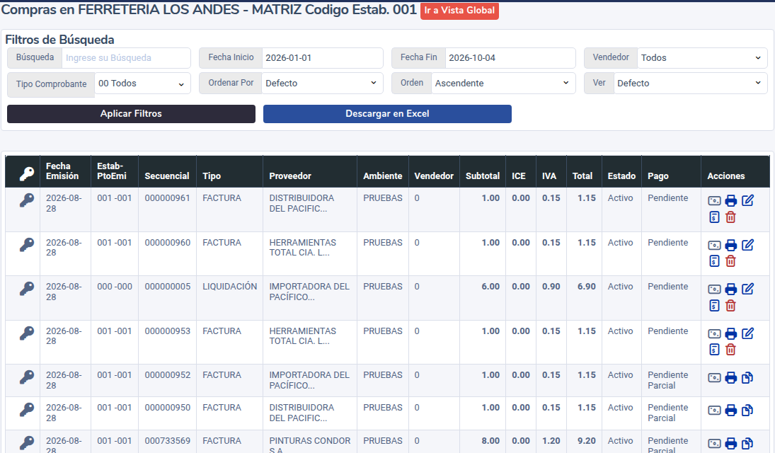Screen dimensions: 775x453
Task: Edit invoice 000000960
Action: (748, 245)
